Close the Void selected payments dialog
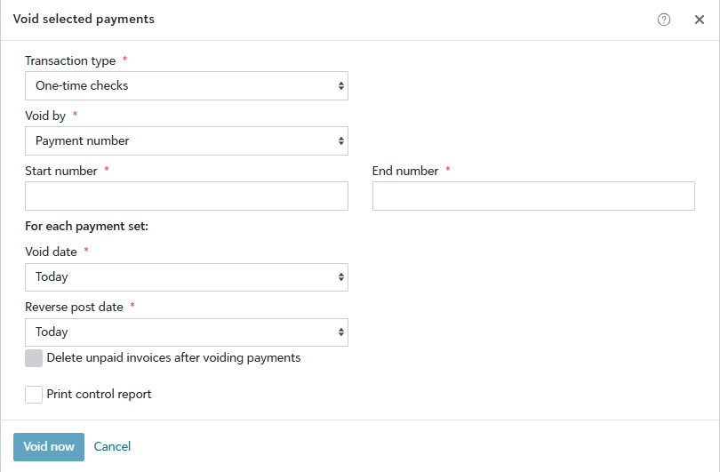This screenshot has width=720, height=472. coord(700,20)
